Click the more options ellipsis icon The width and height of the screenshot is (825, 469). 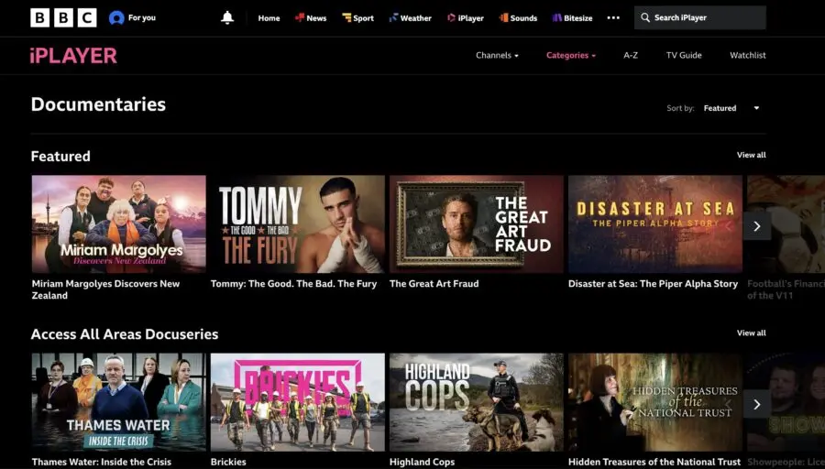pyautogui.click(x=613, y=17)
